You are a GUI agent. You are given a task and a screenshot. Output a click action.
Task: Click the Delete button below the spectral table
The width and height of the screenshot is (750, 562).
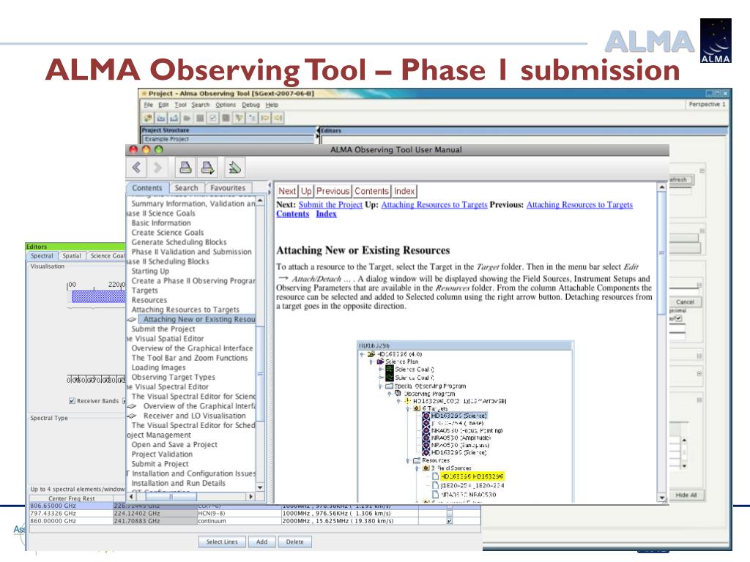(x=294, y=542)
